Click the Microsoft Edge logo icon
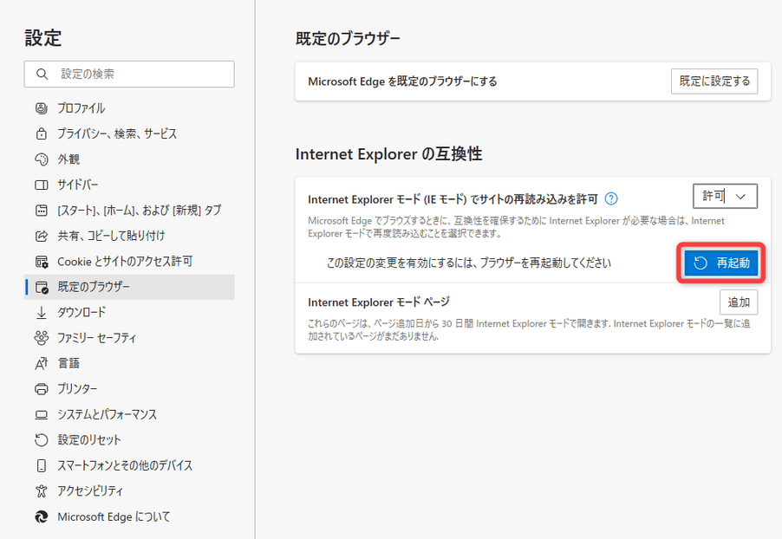 point(42,517)
